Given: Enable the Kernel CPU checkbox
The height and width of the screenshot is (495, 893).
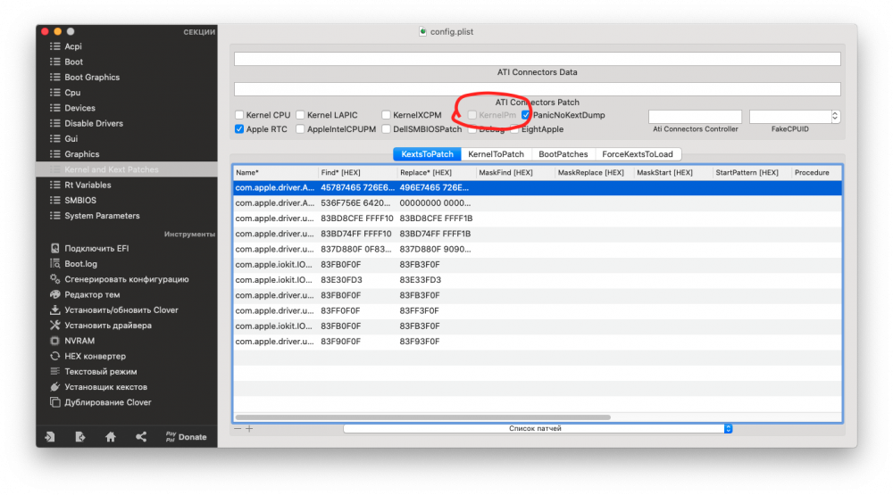Looking at the screenshot, I should tap(239, 115).
